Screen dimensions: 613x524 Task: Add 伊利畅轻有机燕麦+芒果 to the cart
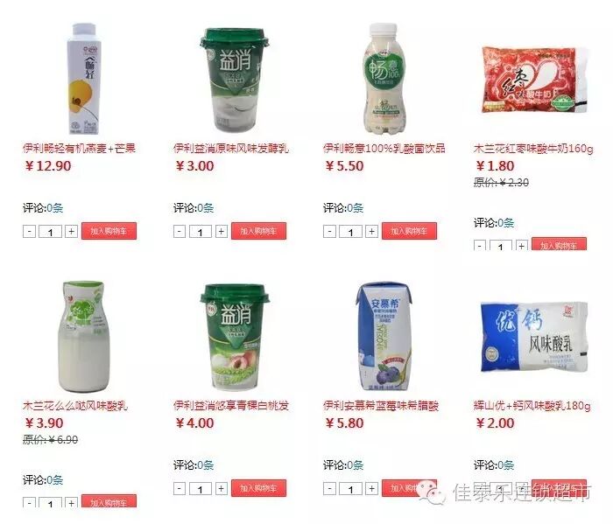[x=109, y=231]
